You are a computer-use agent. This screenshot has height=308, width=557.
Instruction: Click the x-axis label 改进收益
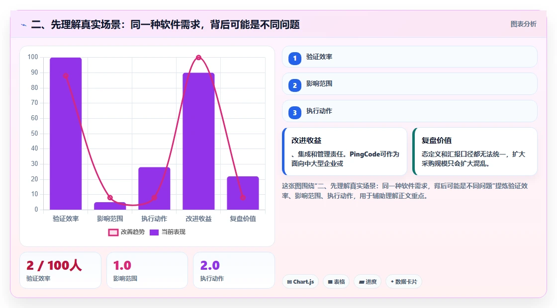(x=198, y=219)
